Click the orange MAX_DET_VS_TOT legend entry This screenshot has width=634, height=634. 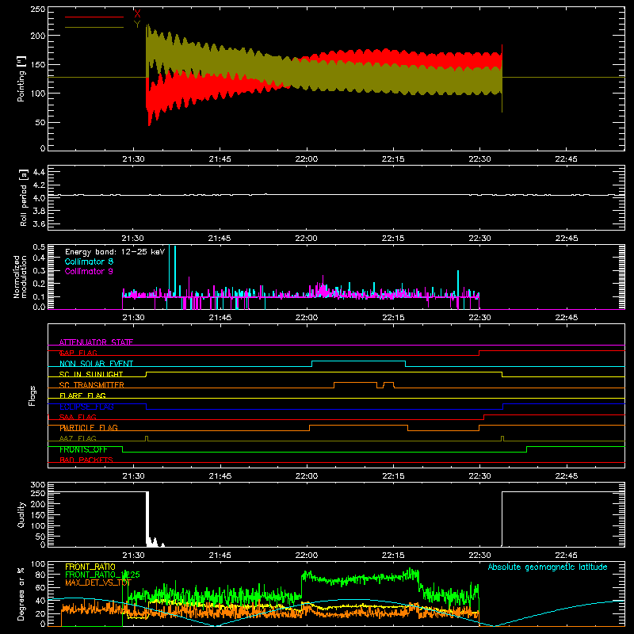tap(98, 582)
